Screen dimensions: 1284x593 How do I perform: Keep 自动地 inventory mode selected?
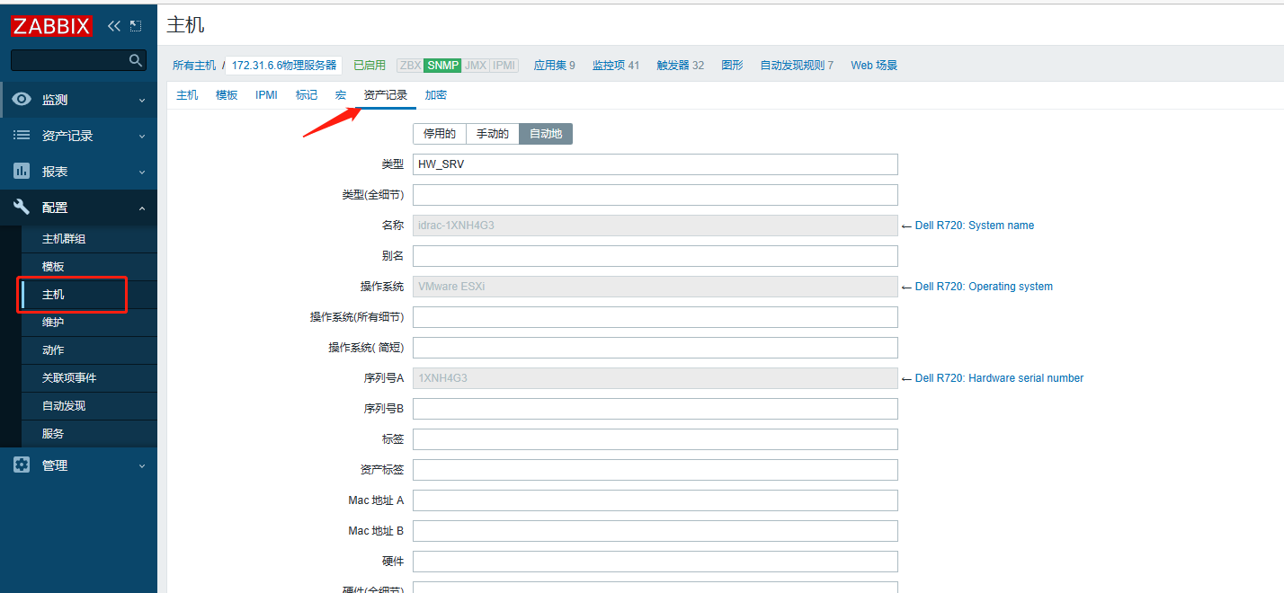[x=545, y=133]
